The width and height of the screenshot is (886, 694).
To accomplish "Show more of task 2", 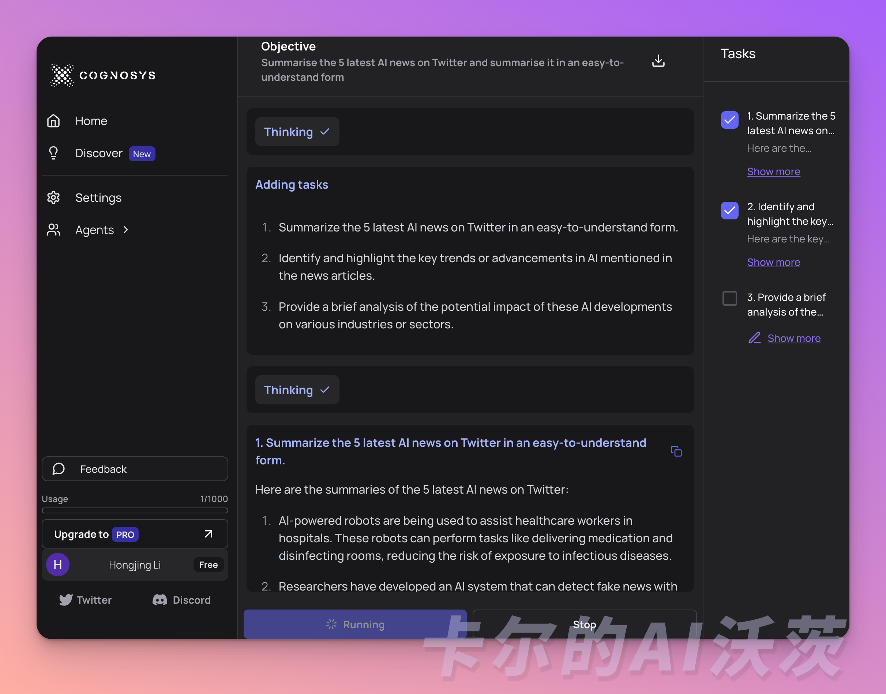I will (x=773, y=262).
